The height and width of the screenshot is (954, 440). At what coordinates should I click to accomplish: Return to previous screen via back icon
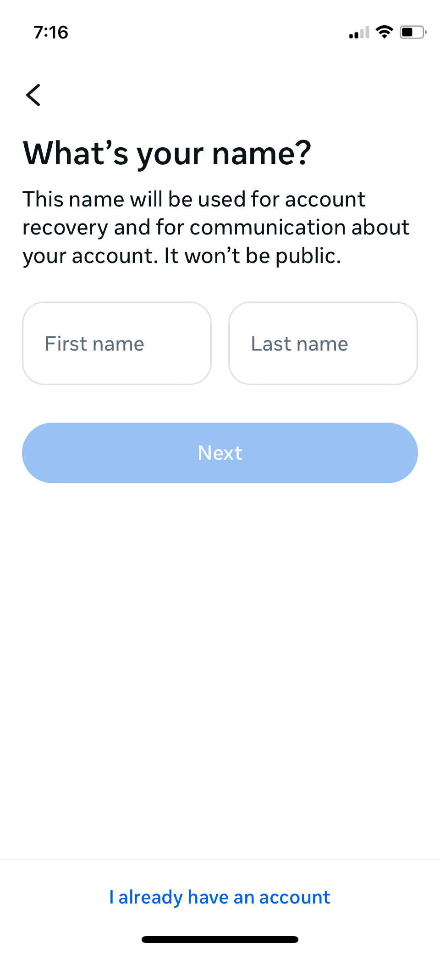click(33, 95)
